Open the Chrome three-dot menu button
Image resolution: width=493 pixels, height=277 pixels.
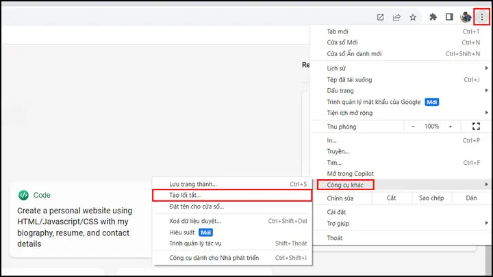(x=481, y=17)
